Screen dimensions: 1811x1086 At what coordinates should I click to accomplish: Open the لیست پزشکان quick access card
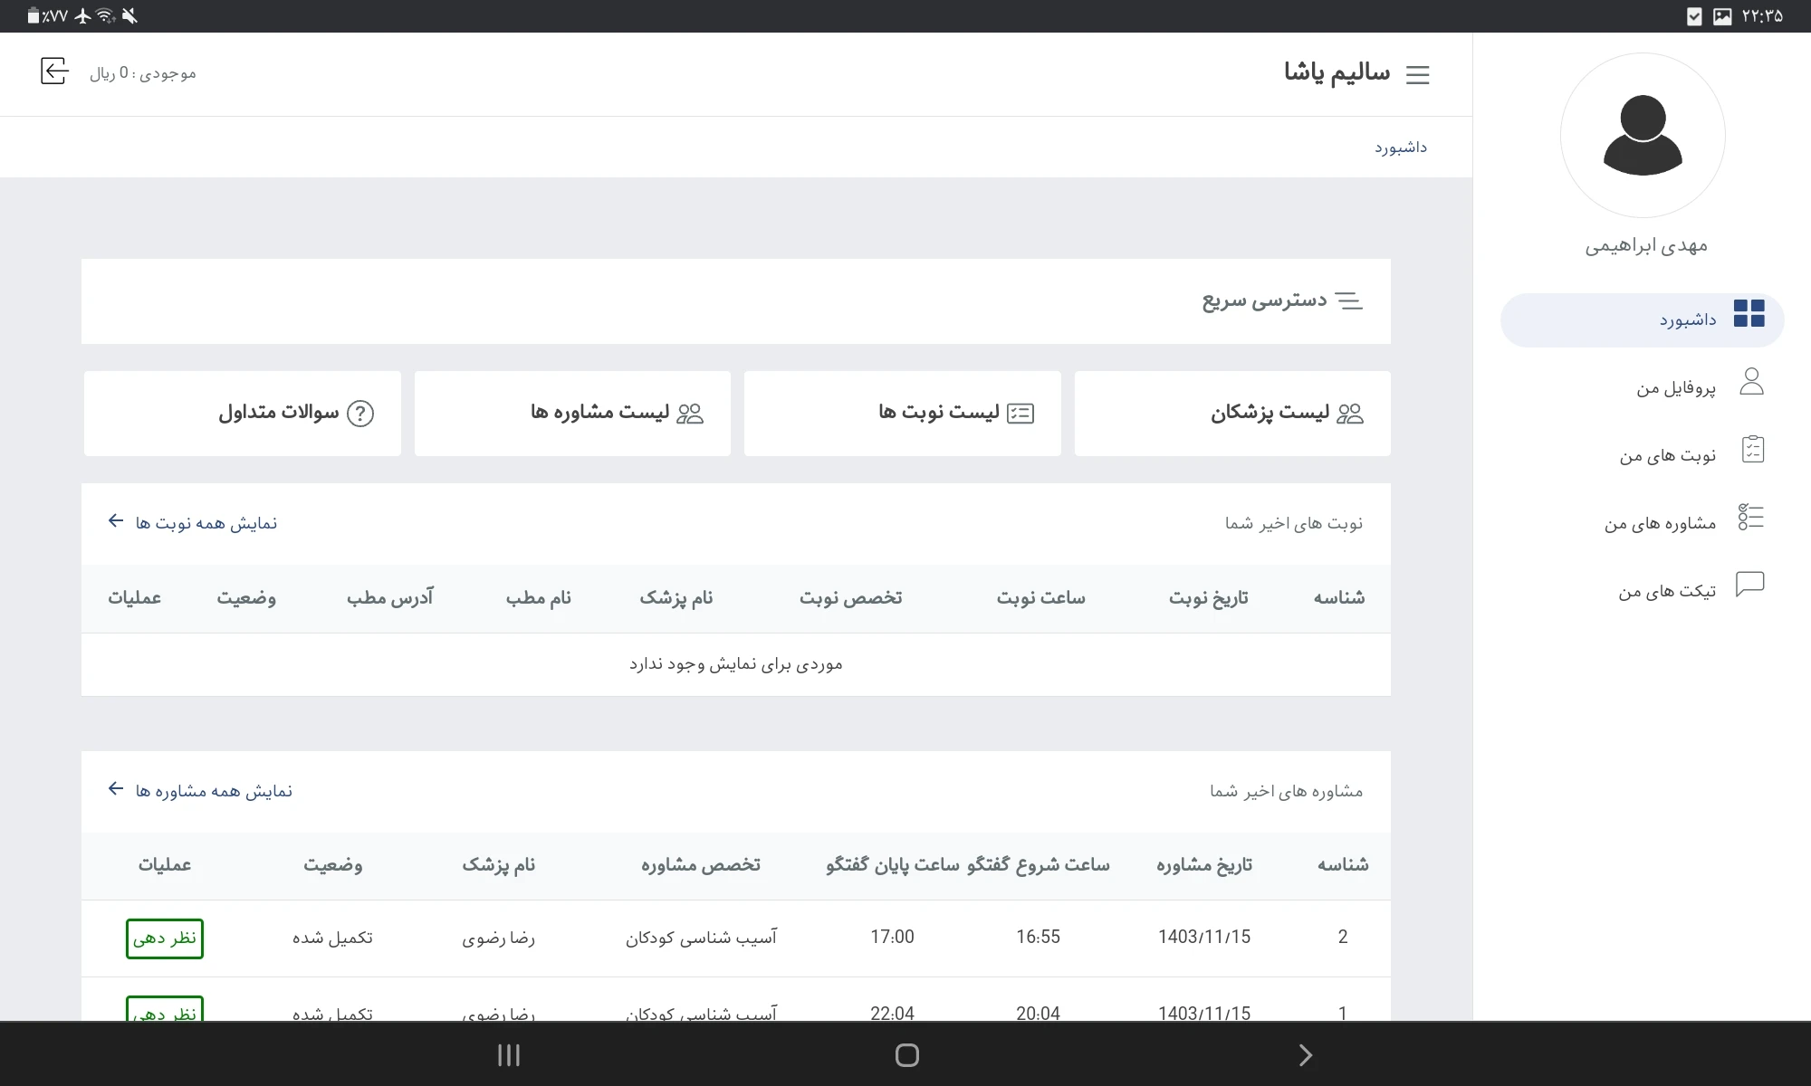tap(1231, 414)
